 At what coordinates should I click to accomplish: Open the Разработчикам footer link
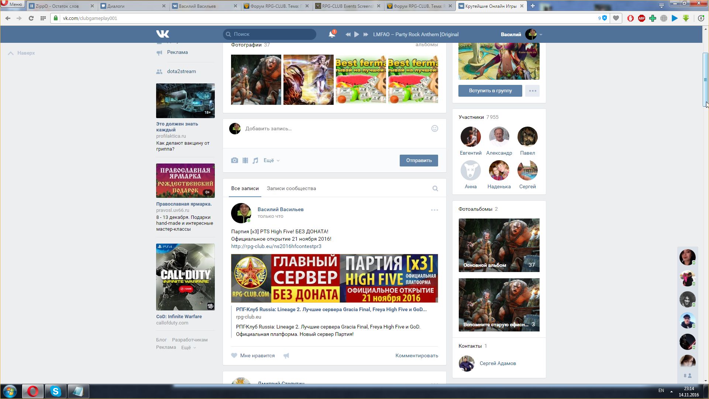(x=190, y=340)
